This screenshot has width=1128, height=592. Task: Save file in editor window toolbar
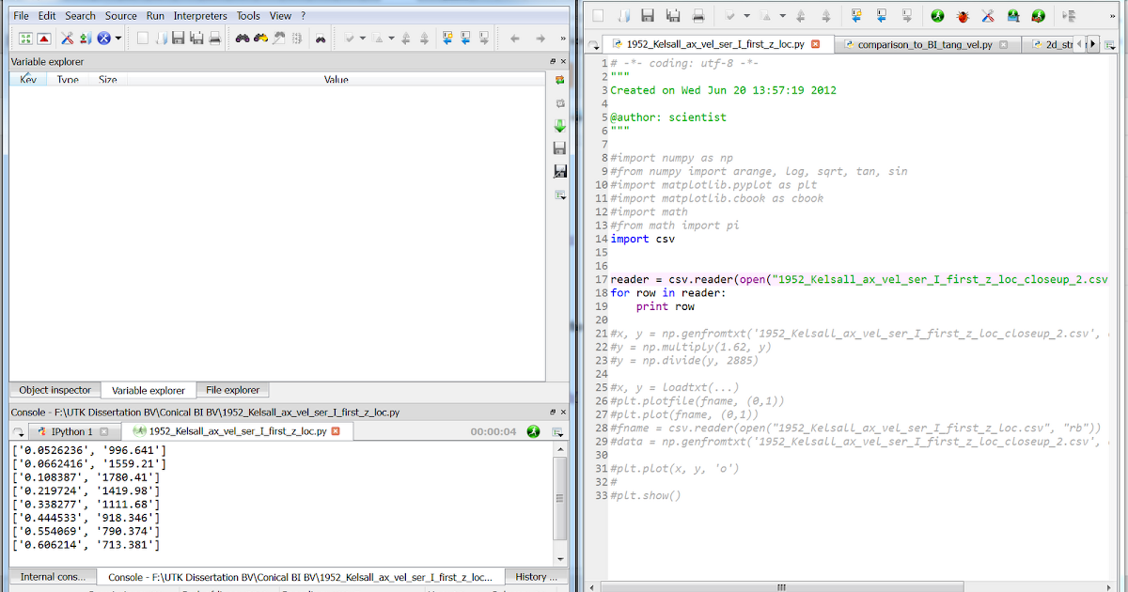tap(647, 15)
